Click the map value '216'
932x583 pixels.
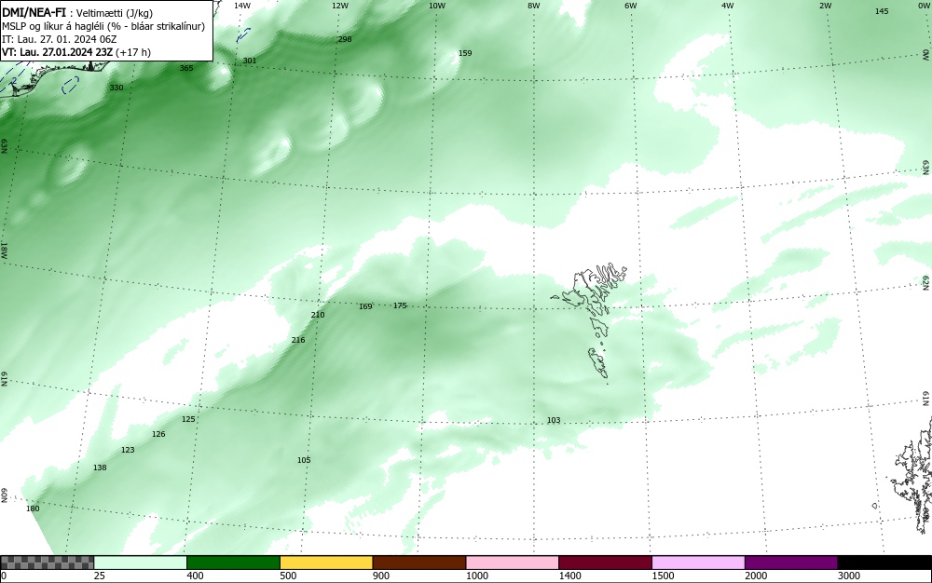pos(298,340)
